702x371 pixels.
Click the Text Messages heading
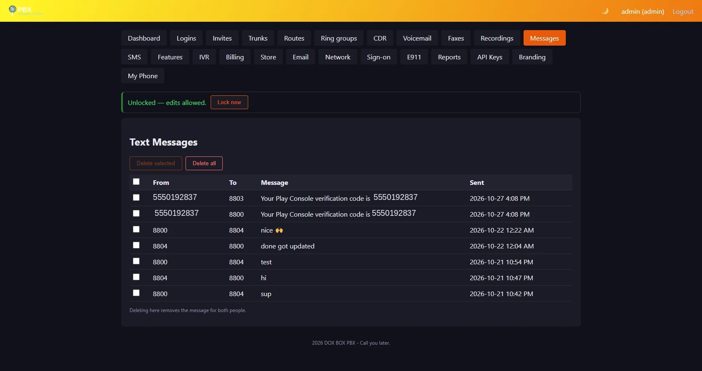click(x=163, y=142)
